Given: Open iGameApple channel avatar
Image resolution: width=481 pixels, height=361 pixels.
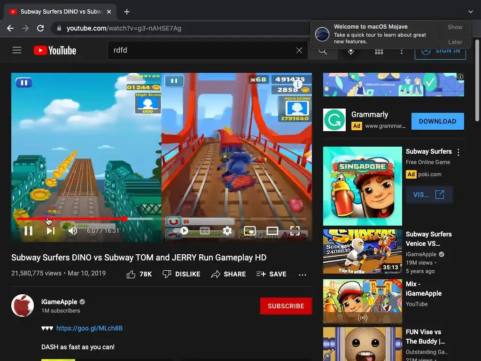Looking at the screenshot, I should 23,306.
